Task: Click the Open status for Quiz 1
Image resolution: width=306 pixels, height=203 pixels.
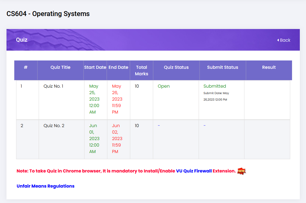Action: tap(164, 86)
